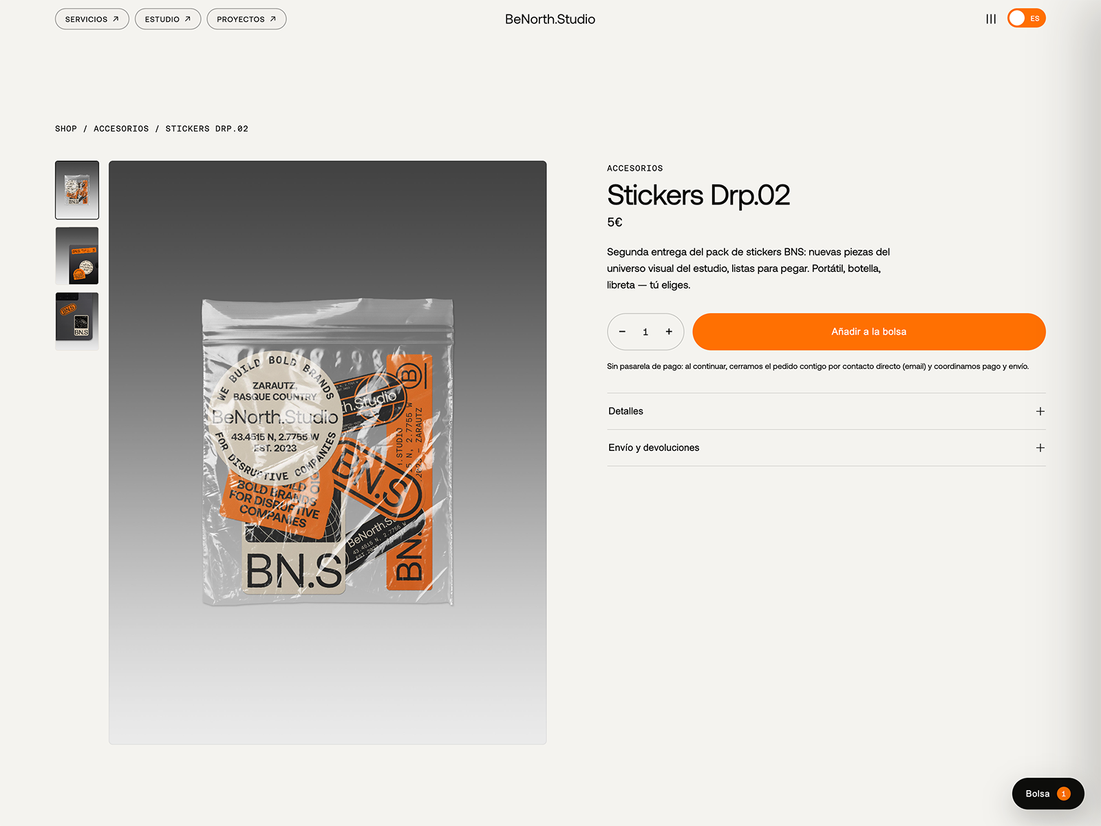
Task: Expand Envío y devoluciones plus icon
Action: pos(1040,448)
